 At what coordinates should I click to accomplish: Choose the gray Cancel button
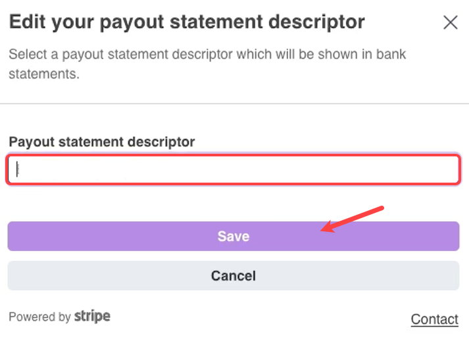coord(234,276)
